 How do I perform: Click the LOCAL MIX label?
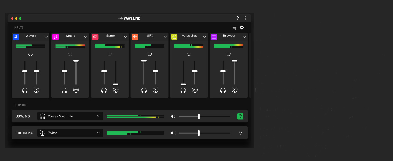coord(23,116)
